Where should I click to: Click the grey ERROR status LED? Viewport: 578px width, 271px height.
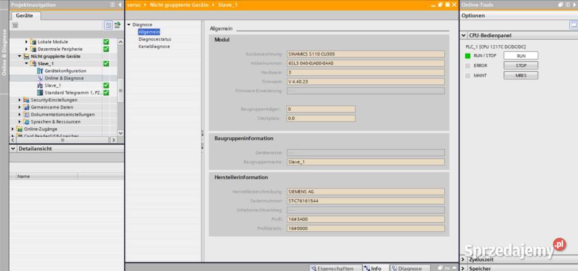tap(468, 66)
